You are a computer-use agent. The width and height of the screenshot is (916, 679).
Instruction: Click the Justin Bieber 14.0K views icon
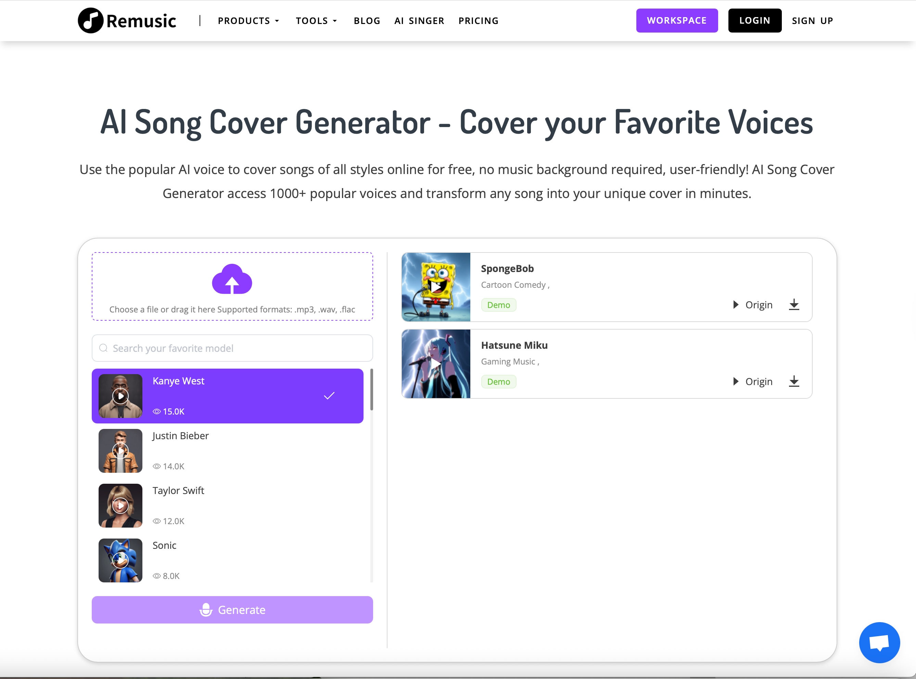click(156, 466)
